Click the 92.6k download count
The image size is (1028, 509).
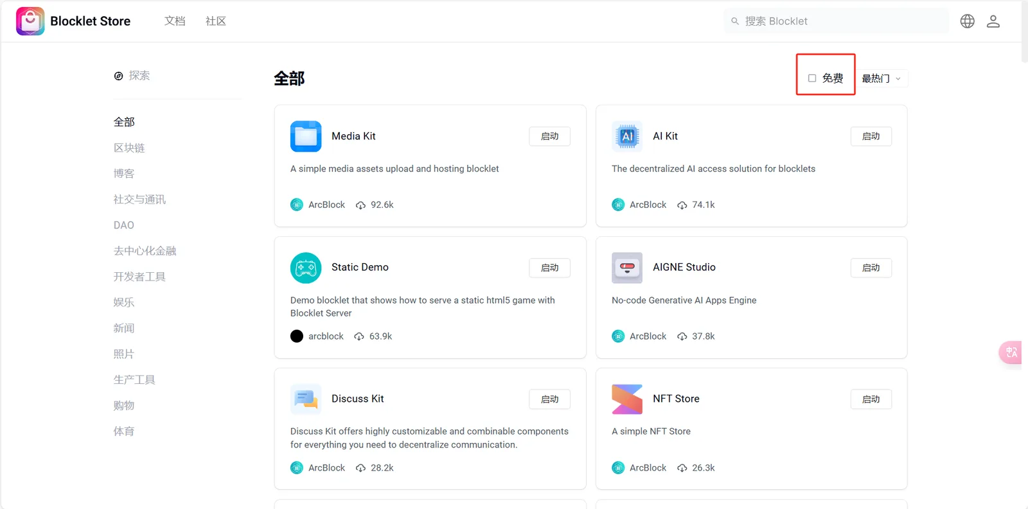tap(382, 205)
